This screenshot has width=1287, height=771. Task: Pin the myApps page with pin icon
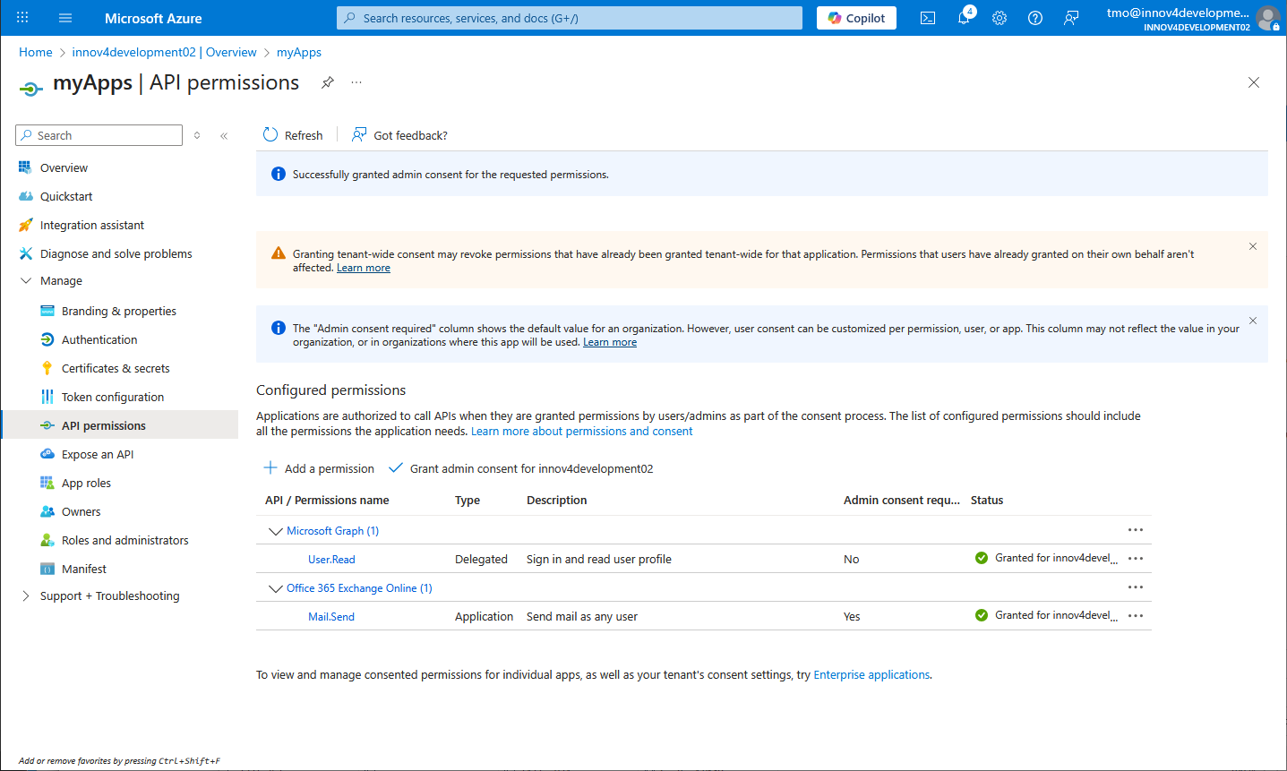point(328,82)
